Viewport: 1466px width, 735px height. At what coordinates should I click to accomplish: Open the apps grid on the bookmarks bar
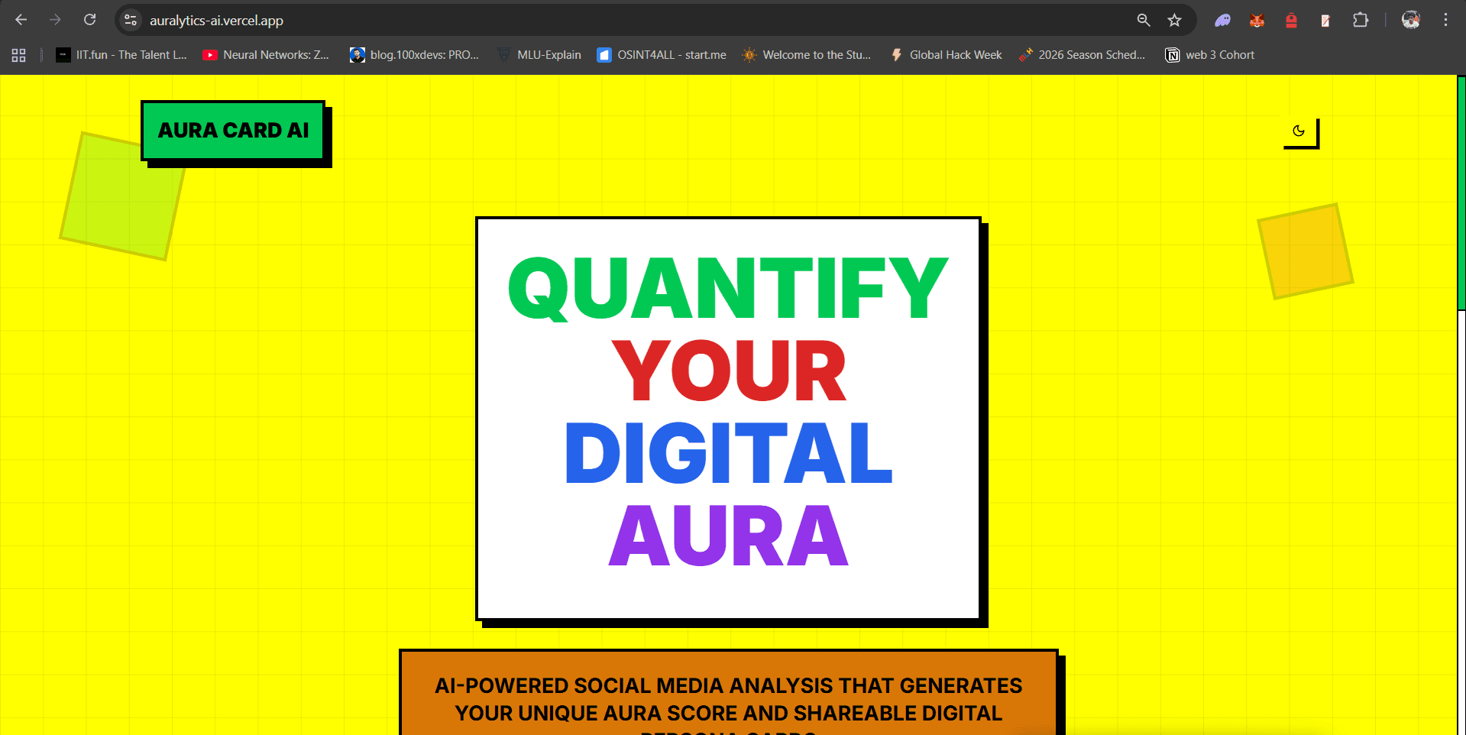tap(18, 54)
